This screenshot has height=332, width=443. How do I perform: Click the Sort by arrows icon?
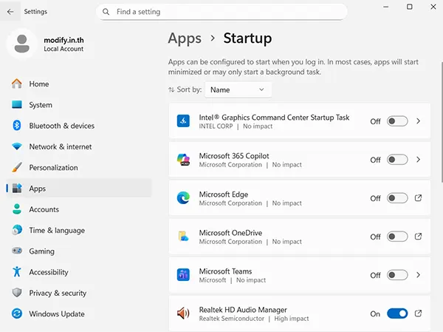click(171, 89)
